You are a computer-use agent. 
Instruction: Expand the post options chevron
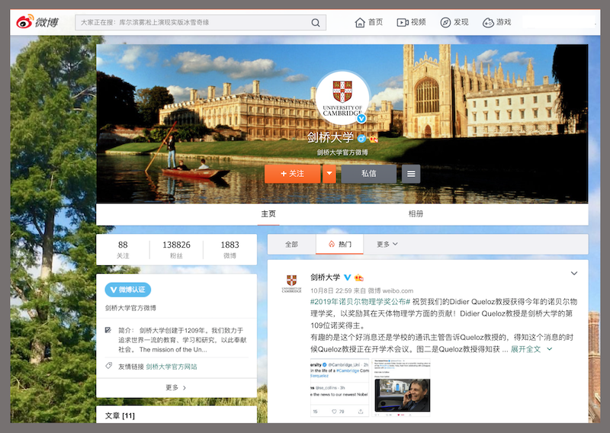click(x=574, y=274)
